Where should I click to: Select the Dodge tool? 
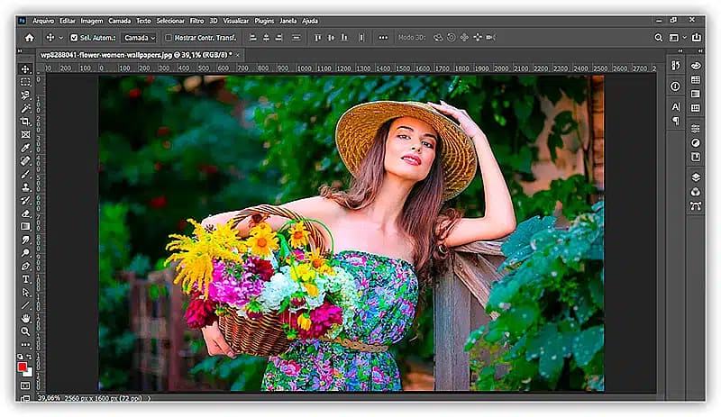pyautogui.click(x=25, y=253)
